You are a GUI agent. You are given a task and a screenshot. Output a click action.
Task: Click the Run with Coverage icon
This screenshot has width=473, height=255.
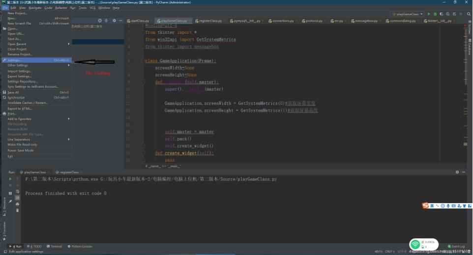click(x=442, y=14)
